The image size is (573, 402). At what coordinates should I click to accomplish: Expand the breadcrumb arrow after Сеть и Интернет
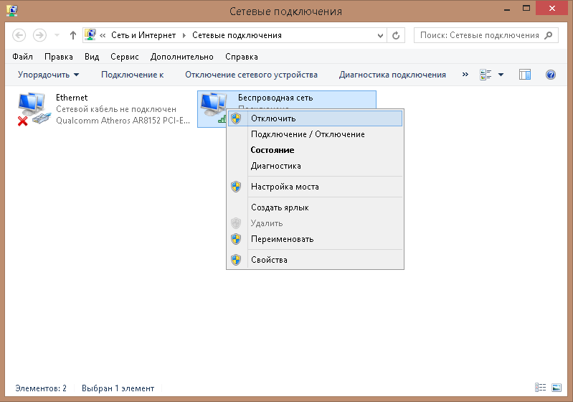click(x=184, y=35)
